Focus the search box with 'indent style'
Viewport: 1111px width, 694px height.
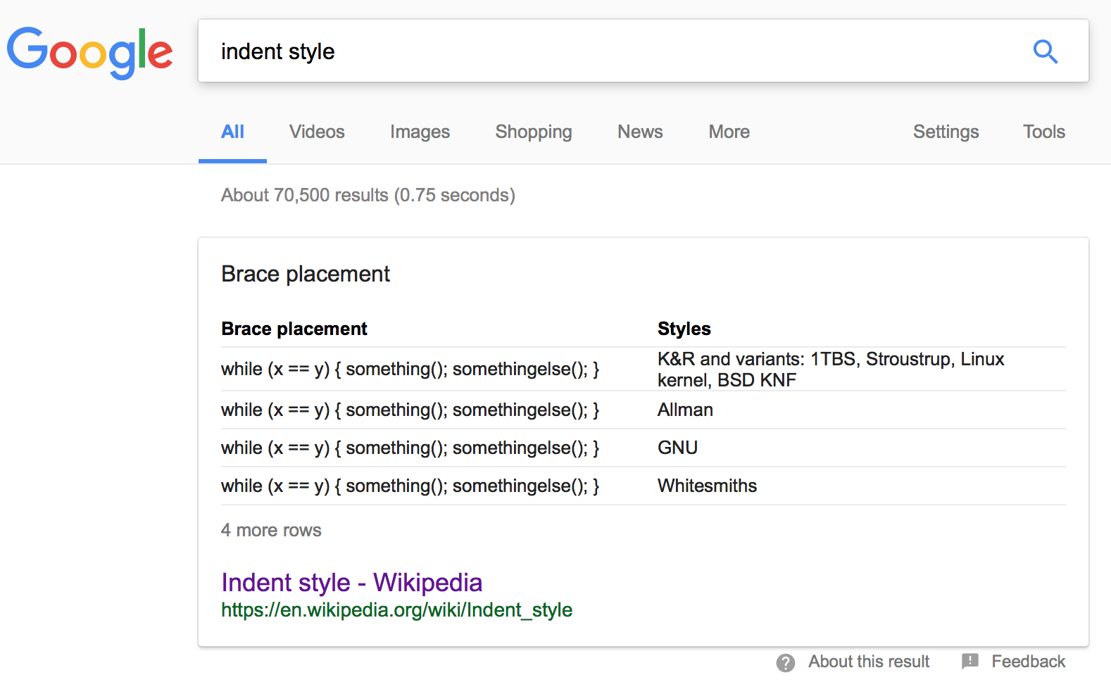tap(644, 51)
